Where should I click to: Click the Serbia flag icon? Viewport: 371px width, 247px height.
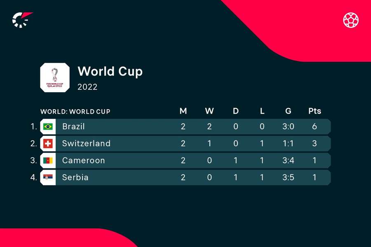48,177
